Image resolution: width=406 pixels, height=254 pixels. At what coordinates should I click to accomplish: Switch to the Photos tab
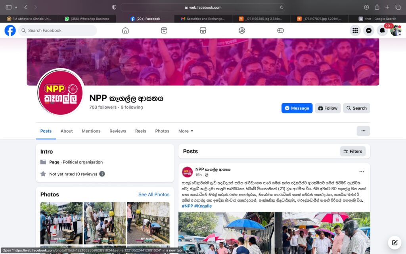click(162, 131)
